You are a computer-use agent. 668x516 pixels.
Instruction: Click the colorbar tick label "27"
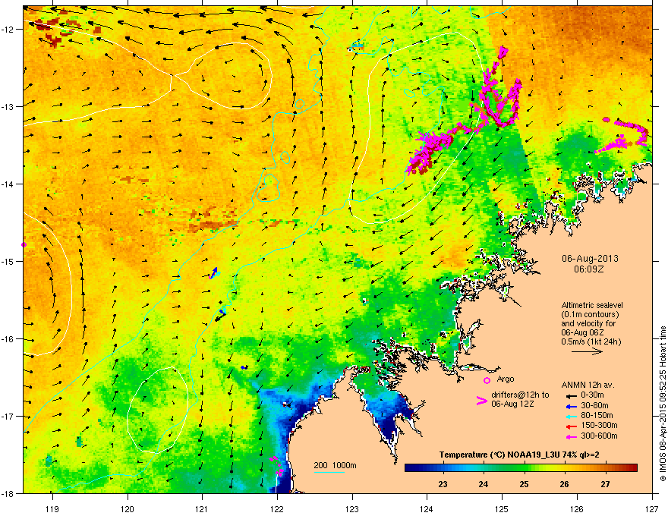point(605,484)
